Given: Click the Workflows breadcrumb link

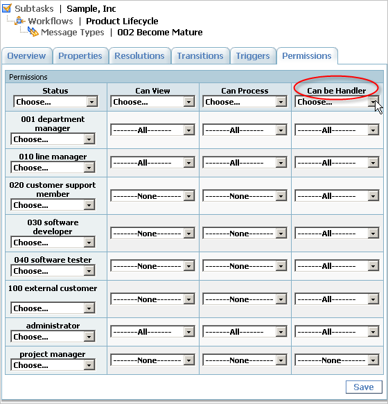Looking at the screenshot, I should pos(51,21).
